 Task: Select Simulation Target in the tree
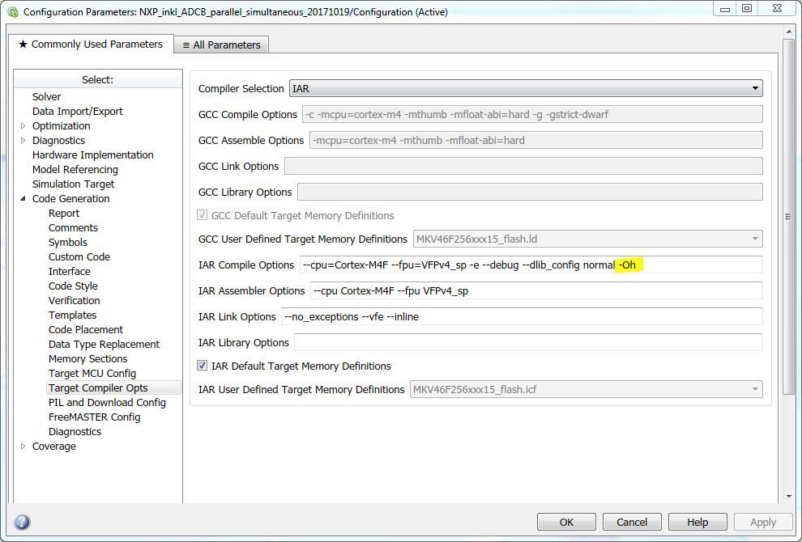(73, 184)
